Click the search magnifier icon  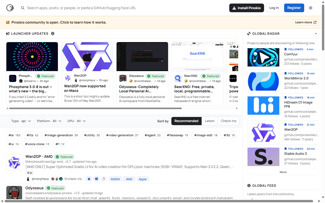click(x=23, y=8)
